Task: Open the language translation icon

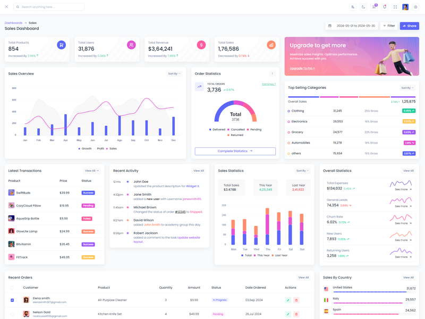Action: [x=353, y=7]
